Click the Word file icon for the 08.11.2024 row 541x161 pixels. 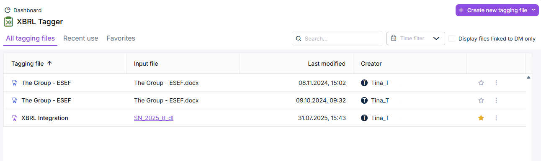[x=15, y=83]
